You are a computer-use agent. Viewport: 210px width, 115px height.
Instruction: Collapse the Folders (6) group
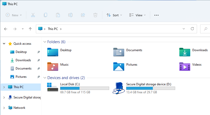click(x=45, y=42)
